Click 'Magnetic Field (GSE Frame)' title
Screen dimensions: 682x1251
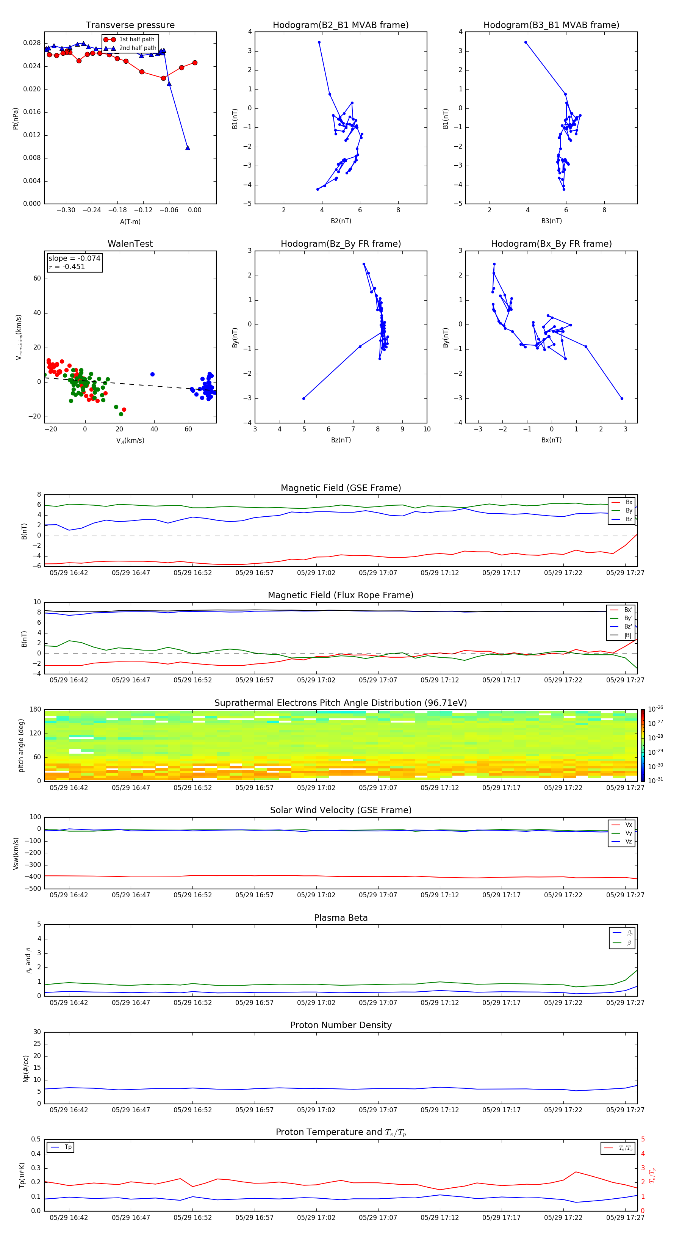[x=341, y=488]
